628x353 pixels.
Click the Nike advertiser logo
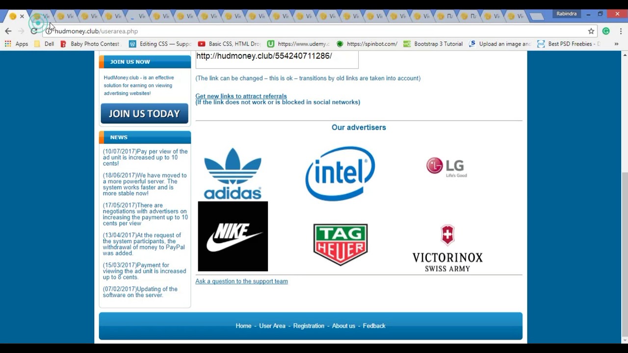(x=233, y=236)
